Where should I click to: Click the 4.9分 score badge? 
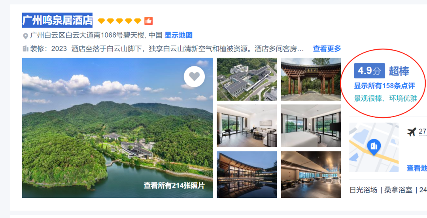tap(369, 71)
